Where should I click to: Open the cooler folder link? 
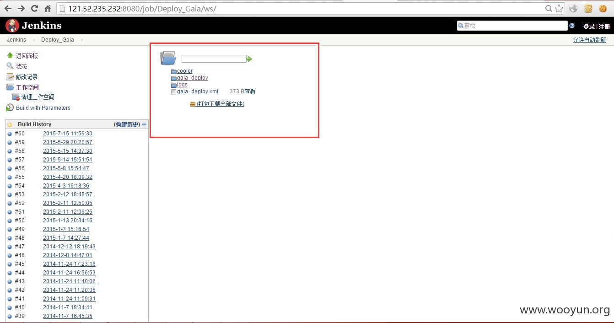(185, 71)
